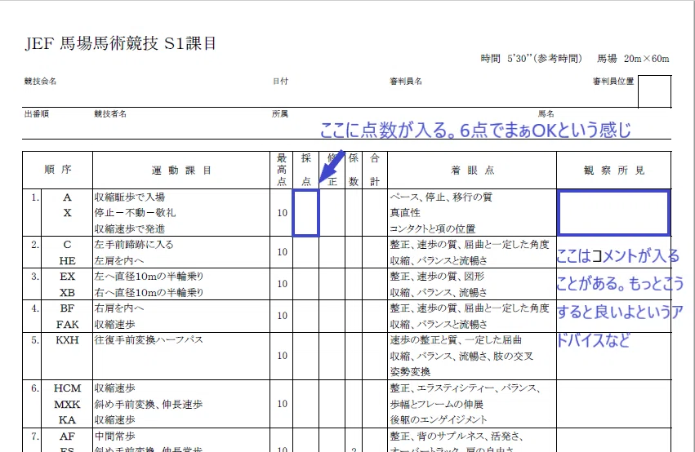Image resolution: width=695 pixels, height=452 pixels.
Task: Click the '所属' field label
Action: 280,113
